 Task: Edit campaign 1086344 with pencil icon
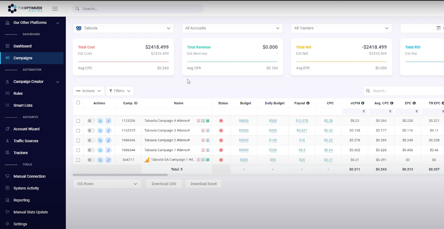(x=109, y=150)
